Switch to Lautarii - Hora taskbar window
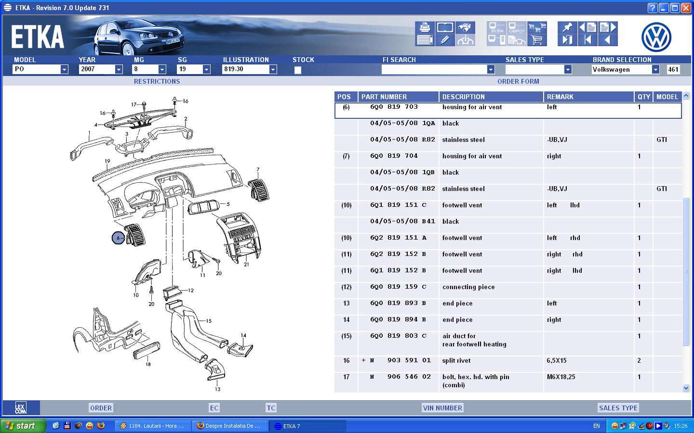694x433 pixels. point(153,426)
